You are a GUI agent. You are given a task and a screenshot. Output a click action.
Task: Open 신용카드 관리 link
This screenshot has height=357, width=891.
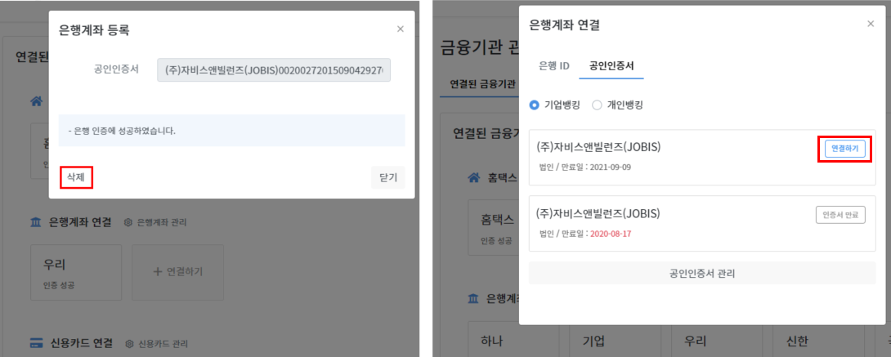156,343
